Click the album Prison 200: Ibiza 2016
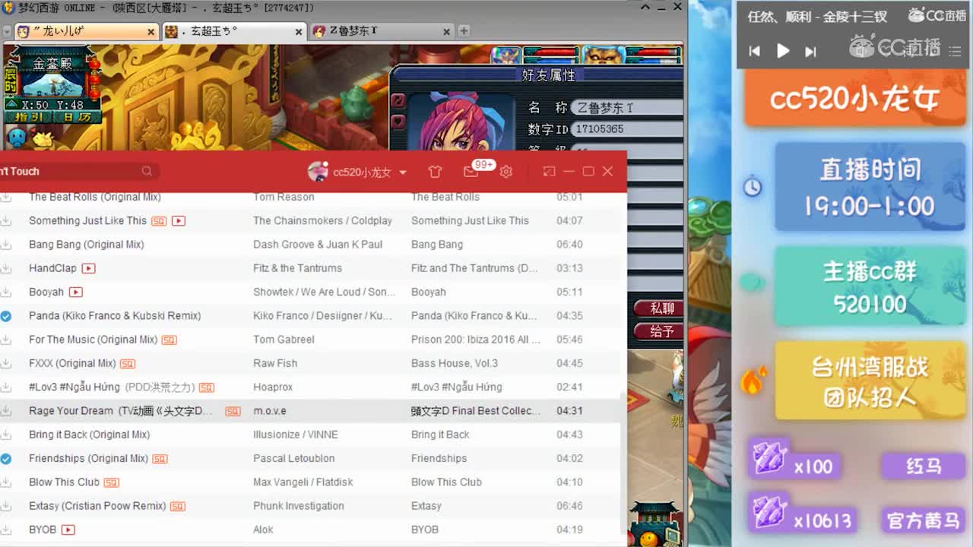This screenshot has height=547, width=973. click(x=476, y=340)
